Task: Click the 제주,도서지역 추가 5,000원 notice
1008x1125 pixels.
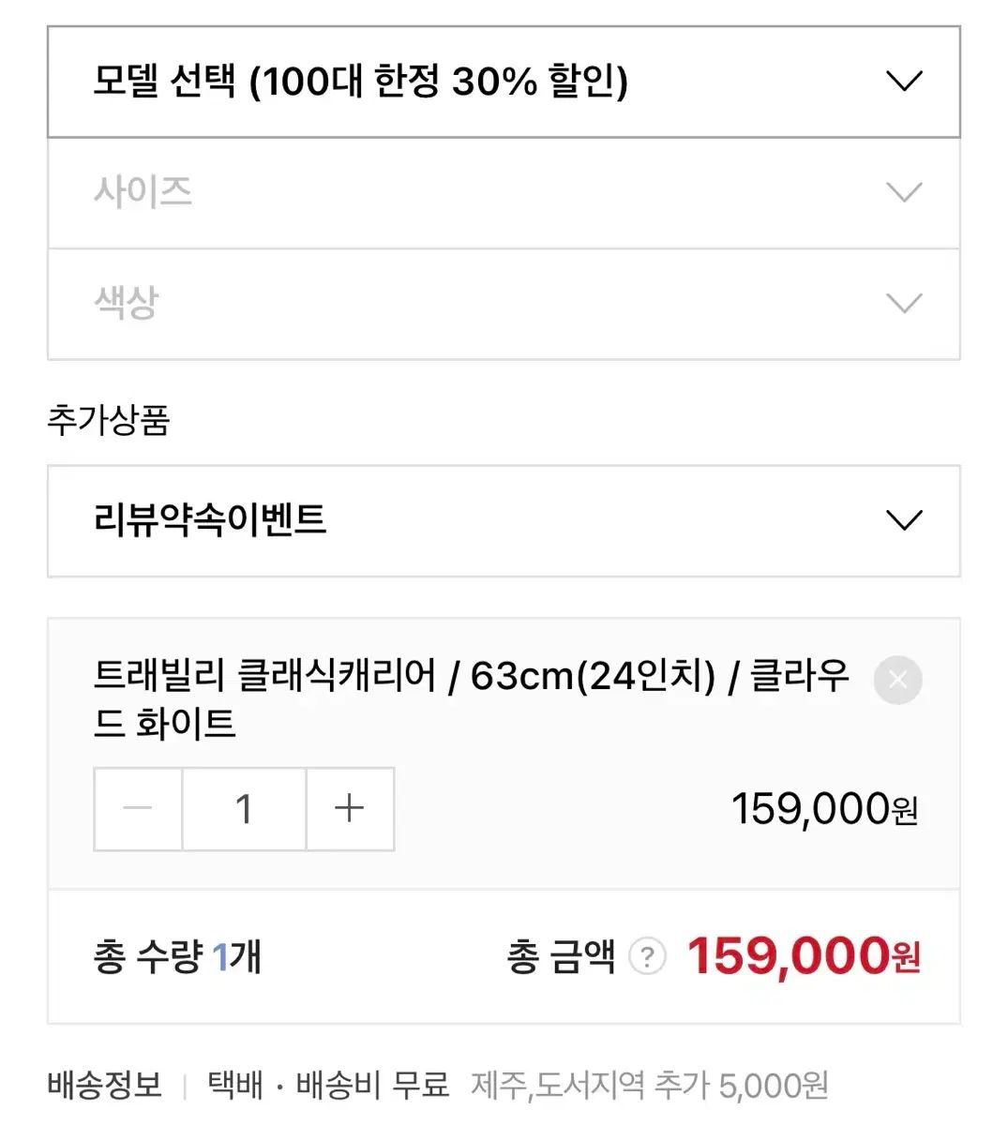Action: (650, 1086)
